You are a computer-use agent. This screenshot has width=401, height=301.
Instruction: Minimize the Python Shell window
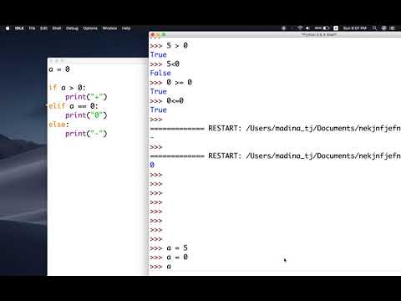click(x=158, y=34)
